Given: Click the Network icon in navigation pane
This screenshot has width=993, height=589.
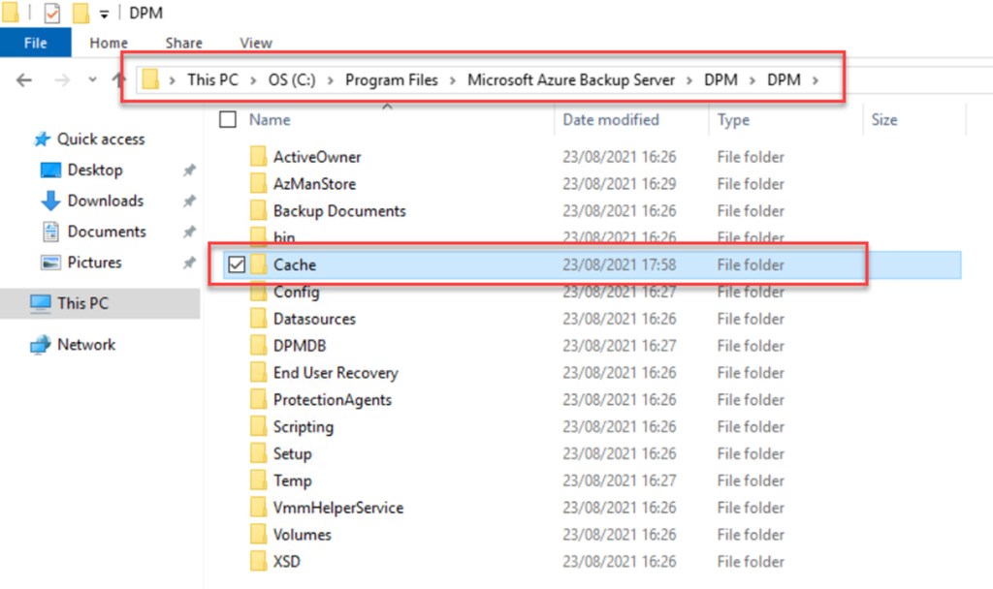Looking at the screenshot, I should (x=40, y=345).
